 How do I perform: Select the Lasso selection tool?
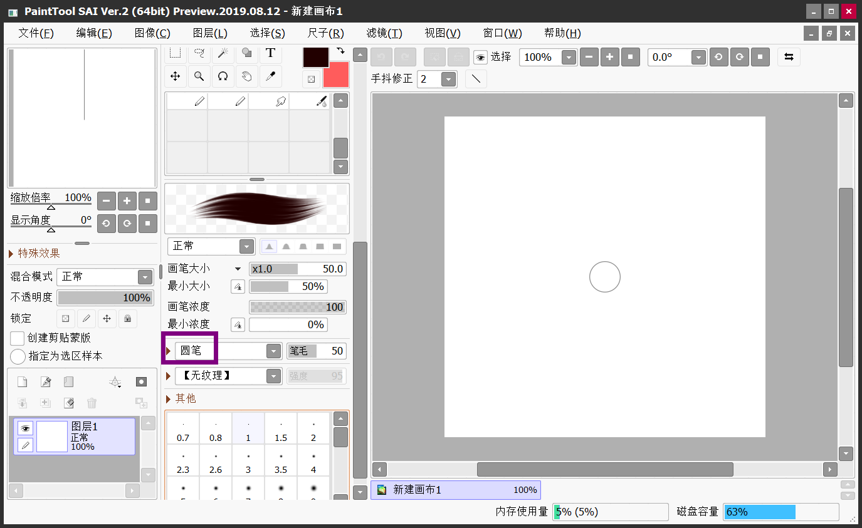click(x=199, y=53)
